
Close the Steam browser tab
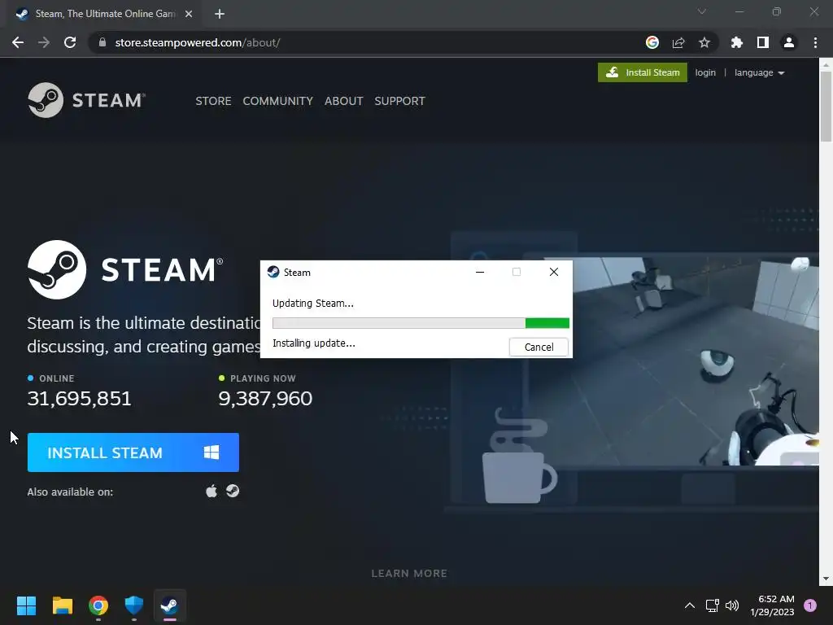coord(189,14)
